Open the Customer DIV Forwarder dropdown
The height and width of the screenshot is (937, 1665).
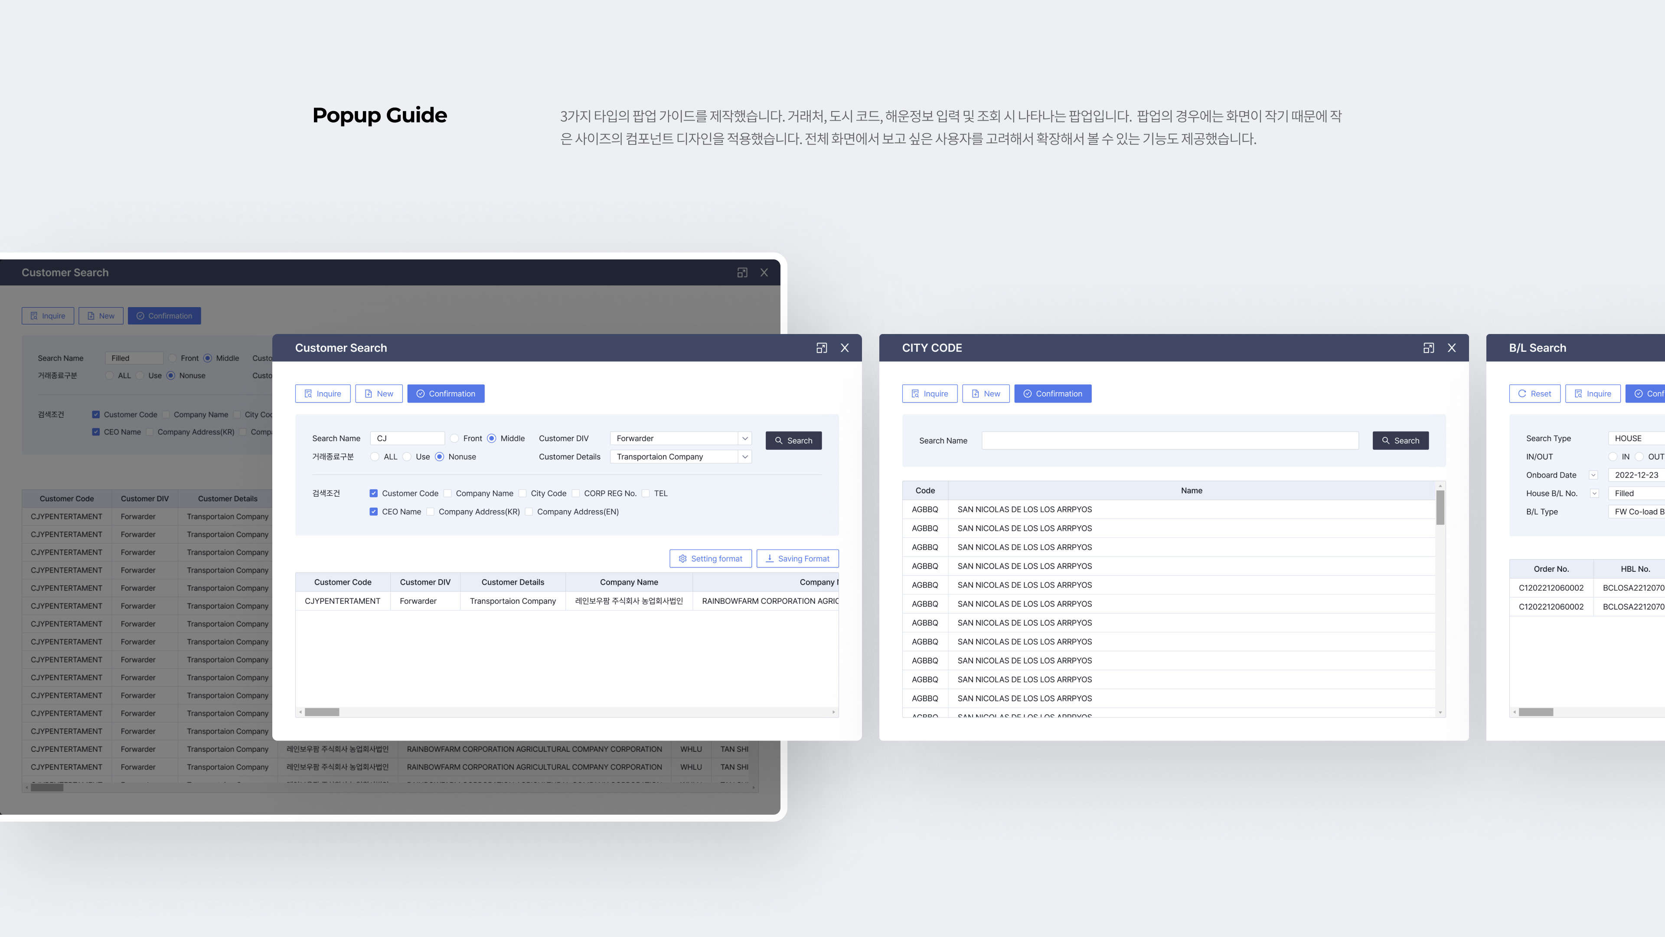(x=681, y=439)
